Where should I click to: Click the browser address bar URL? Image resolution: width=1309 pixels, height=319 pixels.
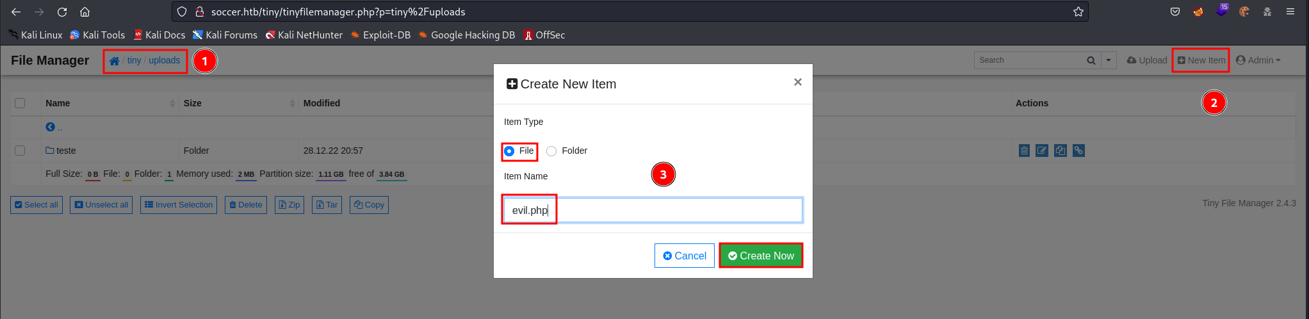tap(338, 12)
